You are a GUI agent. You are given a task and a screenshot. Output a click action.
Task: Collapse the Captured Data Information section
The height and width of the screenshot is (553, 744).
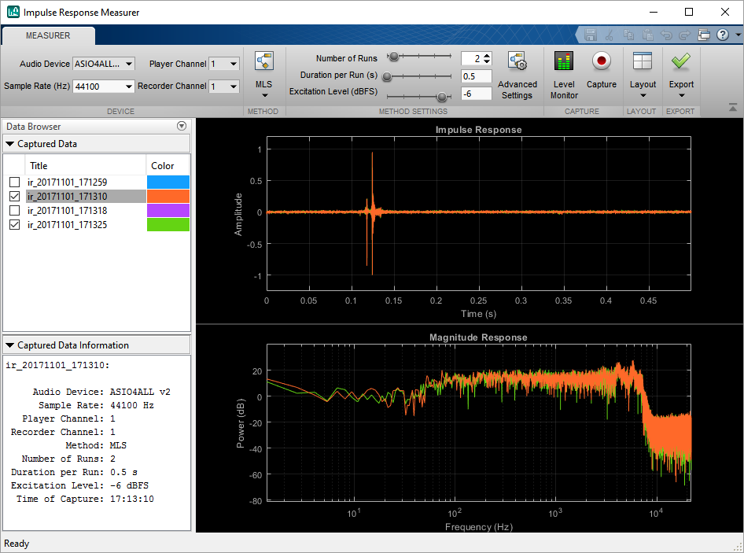10,345
